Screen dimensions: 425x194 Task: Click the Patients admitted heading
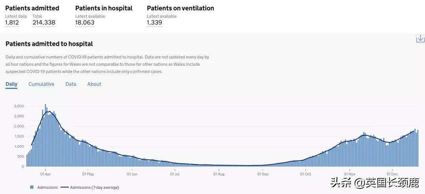32,8
